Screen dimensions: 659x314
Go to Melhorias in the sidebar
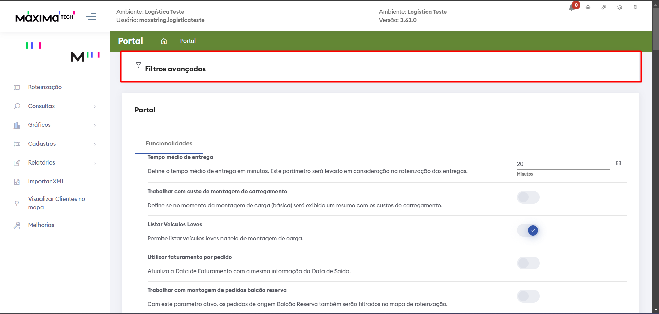coord(41,225)
